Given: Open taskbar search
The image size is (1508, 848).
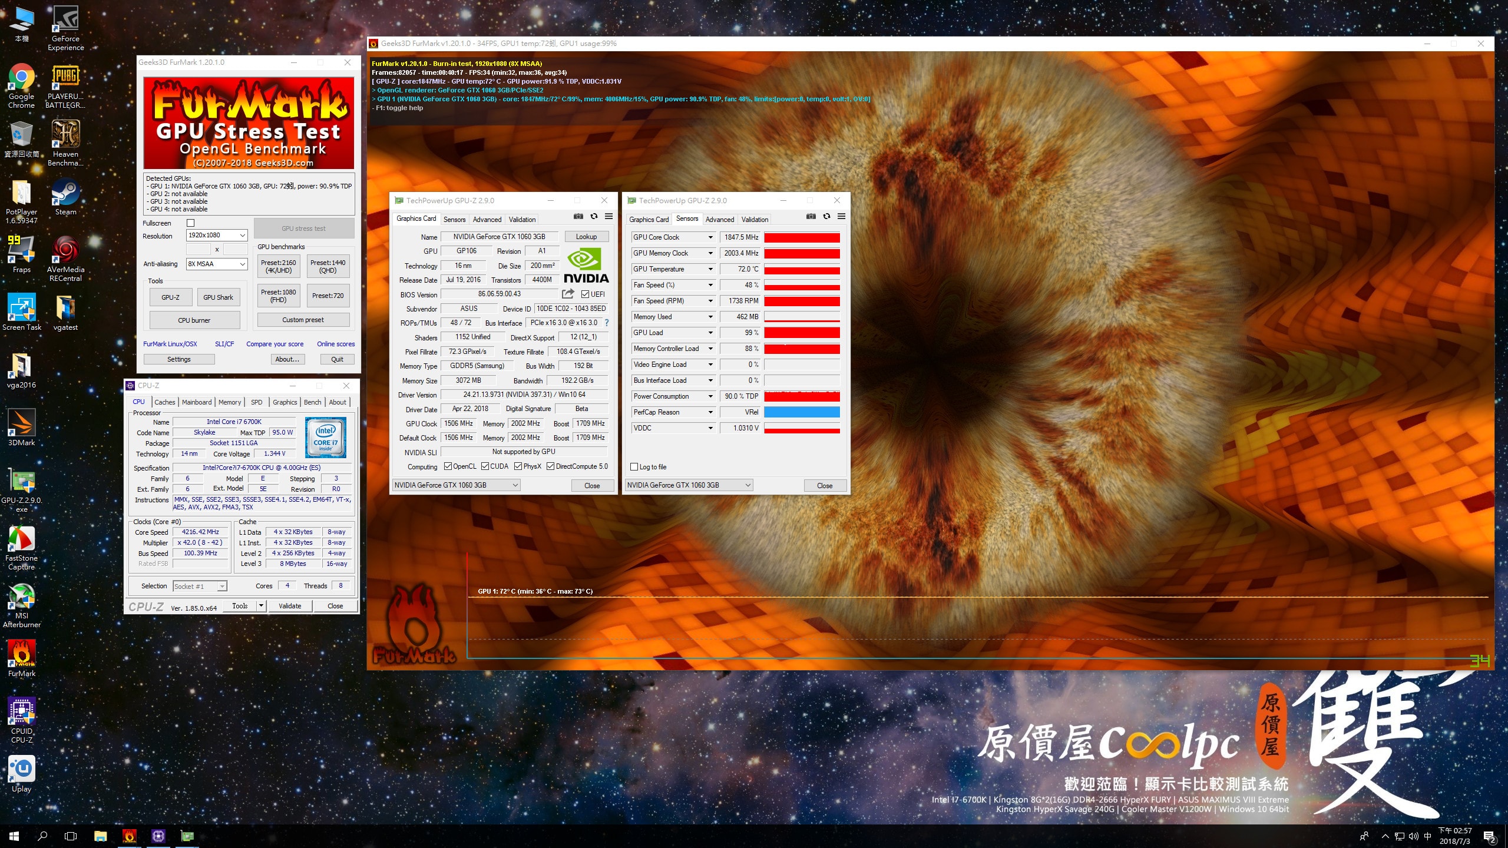Looking at the screenshot, I should [42, 836].
